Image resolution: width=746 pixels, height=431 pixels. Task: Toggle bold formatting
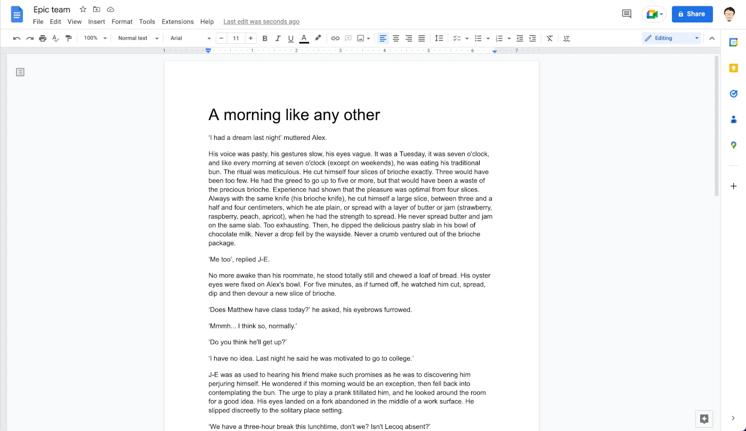click(265, 38)
